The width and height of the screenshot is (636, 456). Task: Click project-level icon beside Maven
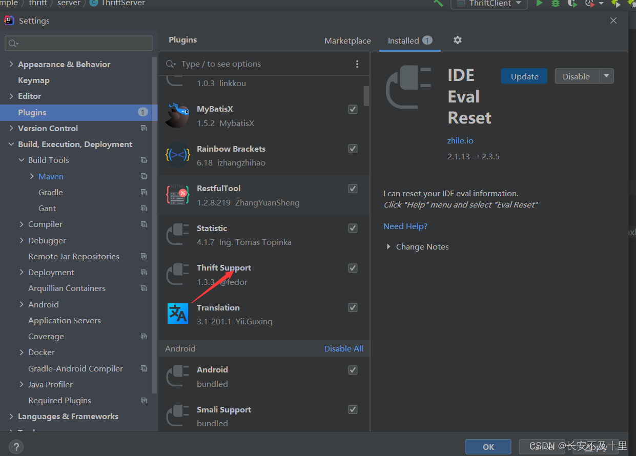(x=143, y=176)
